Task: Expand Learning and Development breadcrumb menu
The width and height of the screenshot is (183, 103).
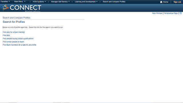Action: (86, 2)
